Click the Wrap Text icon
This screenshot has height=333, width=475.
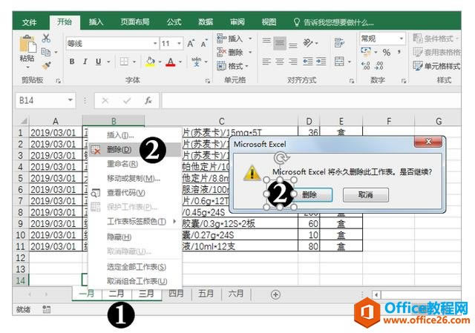coord(339,43)
